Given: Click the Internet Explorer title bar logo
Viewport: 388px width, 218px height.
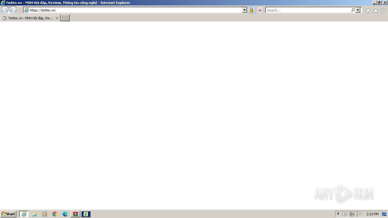Looking at the screenshot, I should [3, 3].
